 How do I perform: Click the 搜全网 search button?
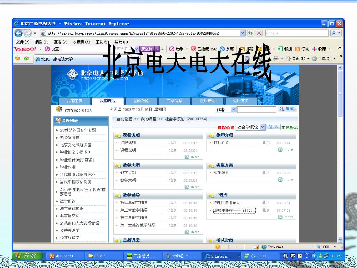[147, 49]
